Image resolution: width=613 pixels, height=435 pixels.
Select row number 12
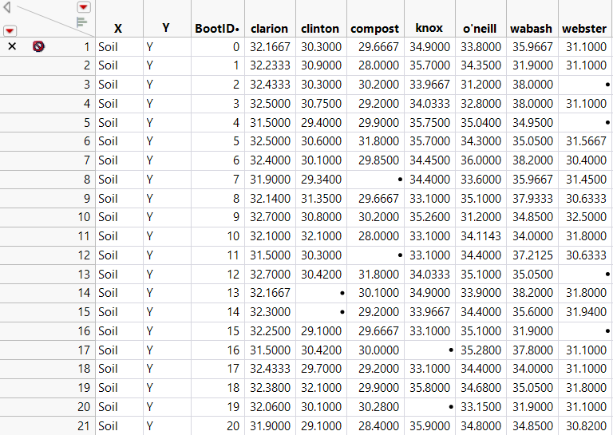[83, 255]
